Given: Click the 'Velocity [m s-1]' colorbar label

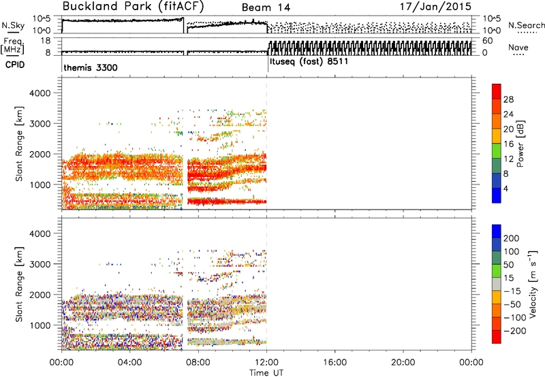Looking at the screenshot, I should (533, 284).
